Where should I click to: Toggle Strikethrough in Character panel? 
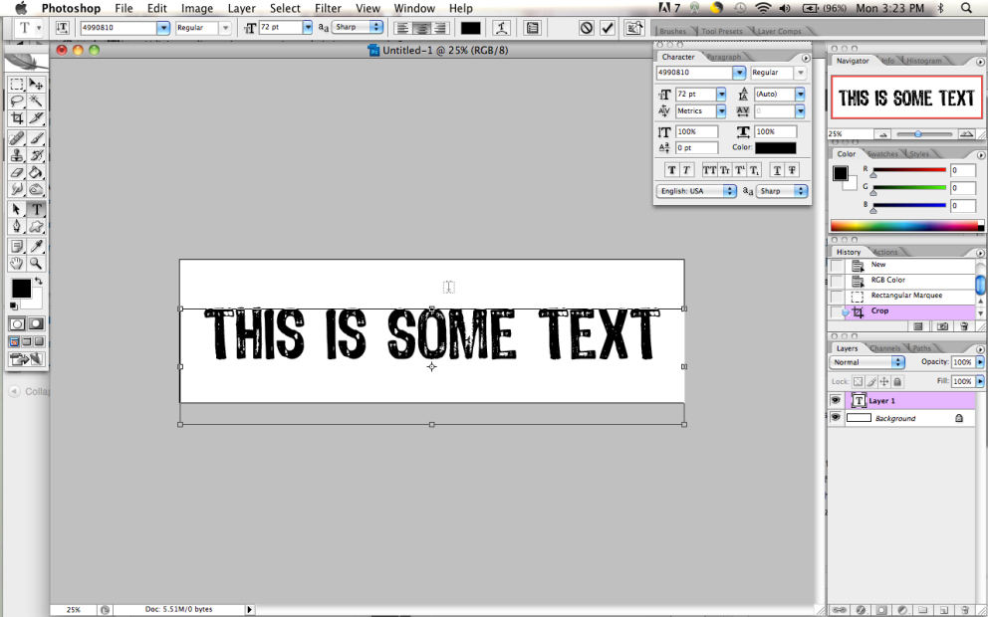click(792, 170)
